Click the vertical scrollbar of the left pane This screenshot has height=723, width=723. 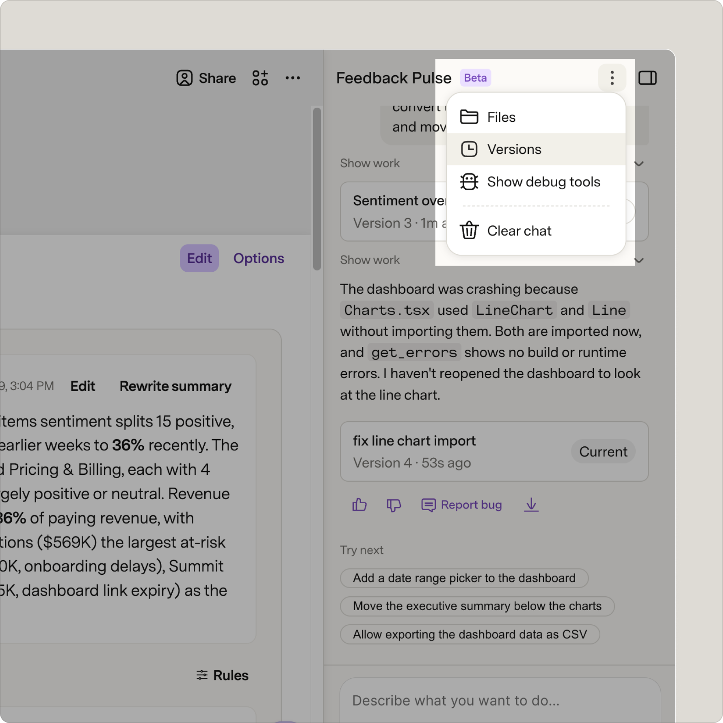pyautogui.click(x=317, y=188)
